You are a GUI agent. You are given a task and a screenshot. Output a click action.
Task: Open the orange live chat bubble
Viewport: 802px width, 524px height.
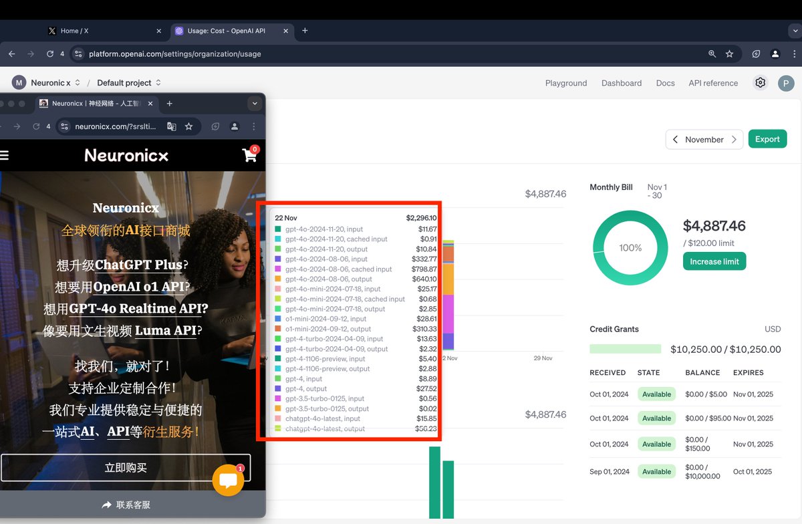click(228, 480)
